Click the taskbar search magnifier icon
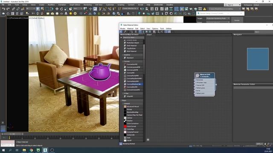The image size is (273, 153). [x=10, y=150]
